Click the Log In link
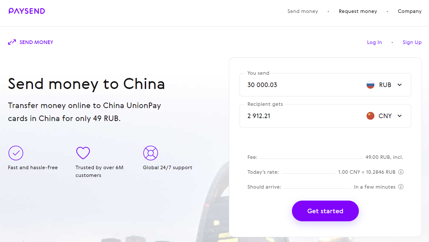 374,42
